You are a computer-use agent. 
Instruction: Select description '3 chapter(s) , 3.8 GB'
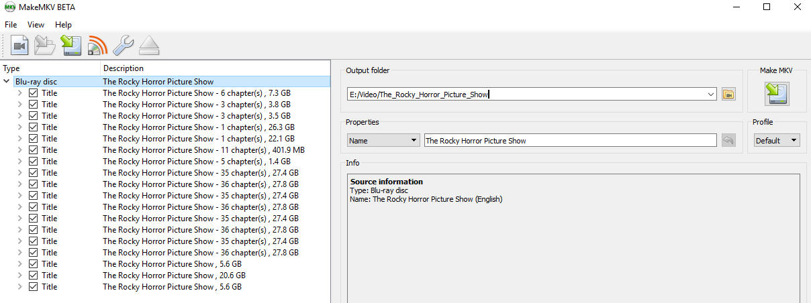point(197,105)
